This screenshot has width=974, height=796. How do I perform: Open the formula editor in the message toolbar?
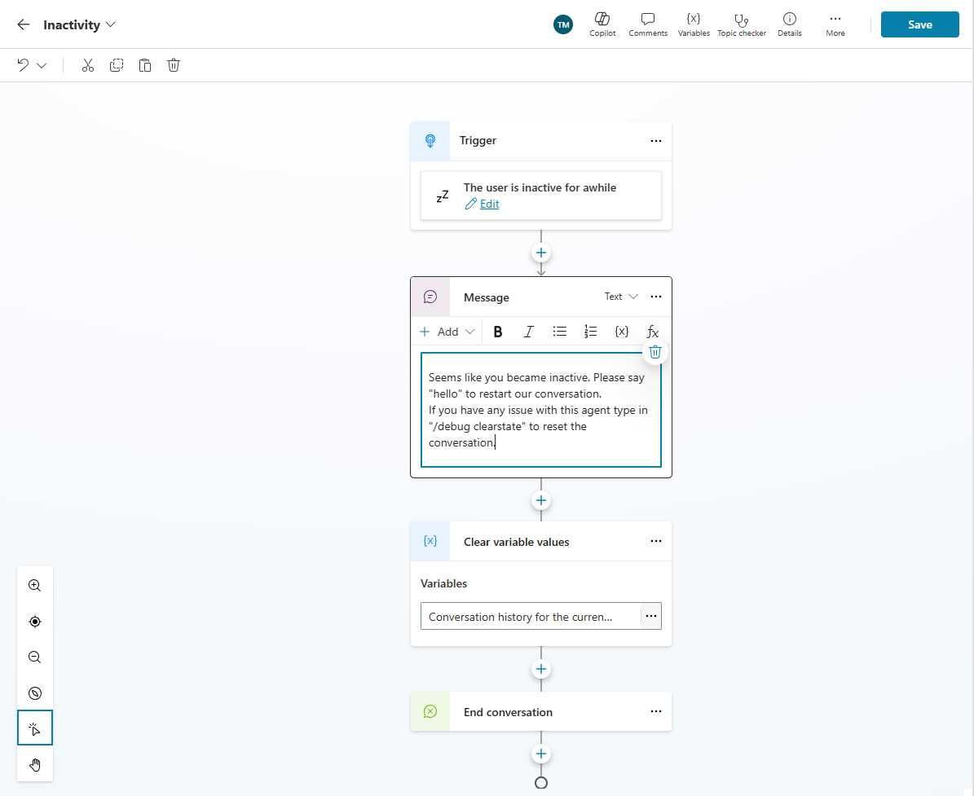(x=652, y=331)
